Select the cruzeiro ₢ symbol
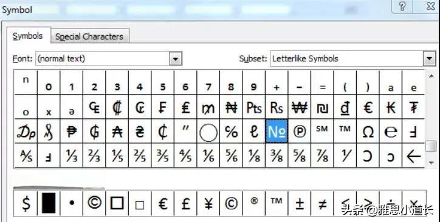The width and height of the screenshot is (440, 222). click(140, 107)
